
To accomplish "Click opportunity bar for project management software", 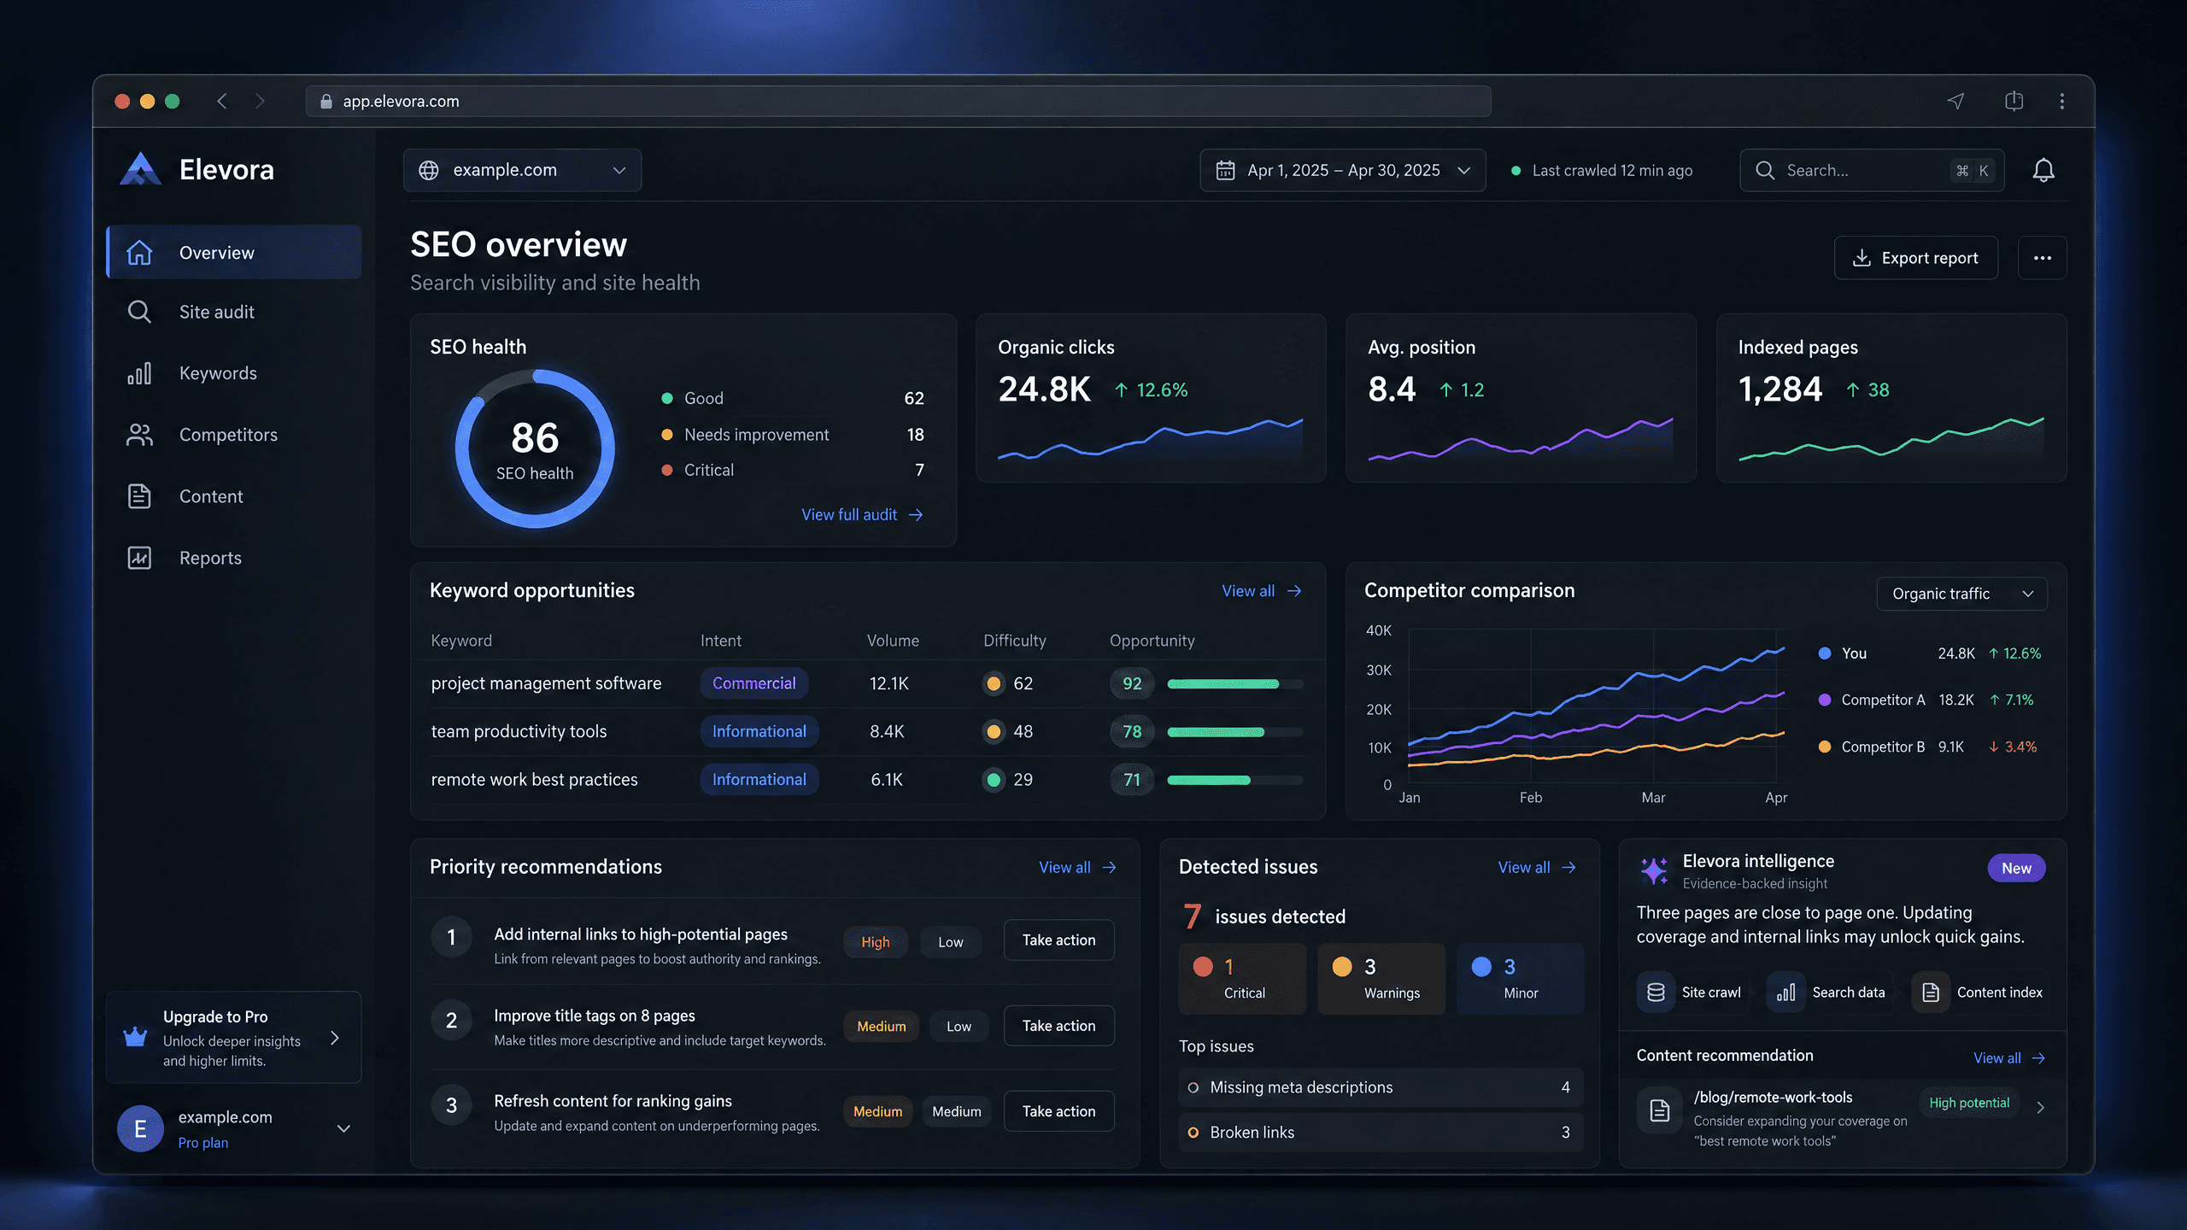I will click(1234, 683).
